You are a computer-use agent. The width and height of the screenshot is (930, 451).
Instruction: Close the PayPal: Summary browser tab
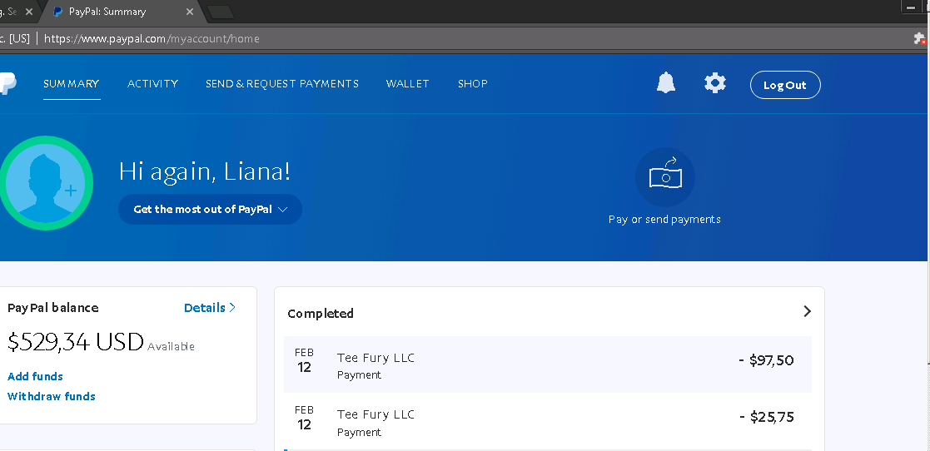click(x=190, y=12)
